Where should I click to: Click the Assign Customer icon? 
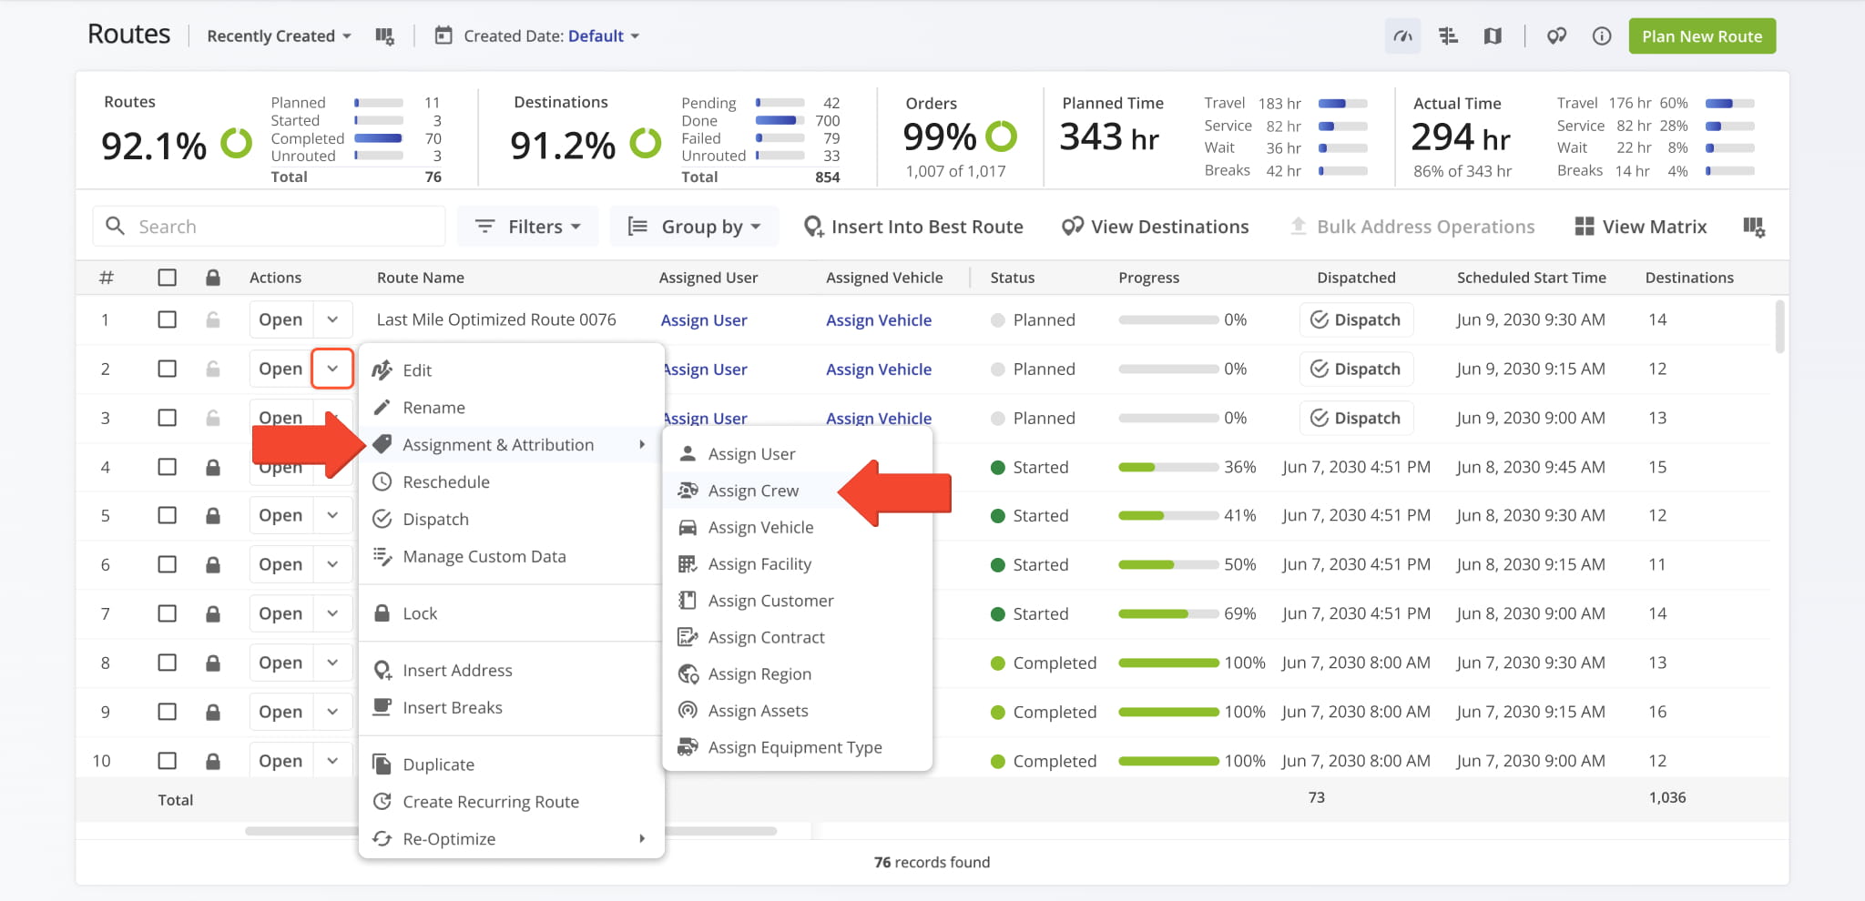point(688,601)
